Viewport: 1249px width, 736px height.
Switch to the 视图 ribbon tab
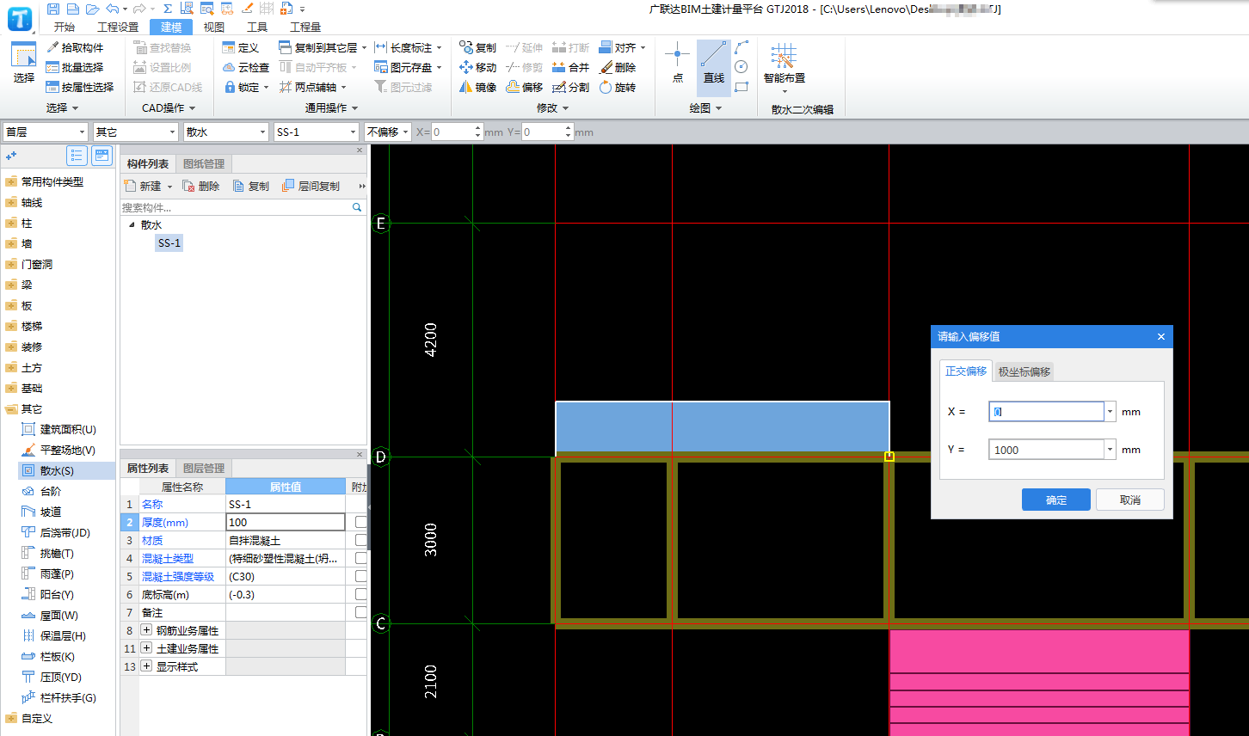coord(214,27)
